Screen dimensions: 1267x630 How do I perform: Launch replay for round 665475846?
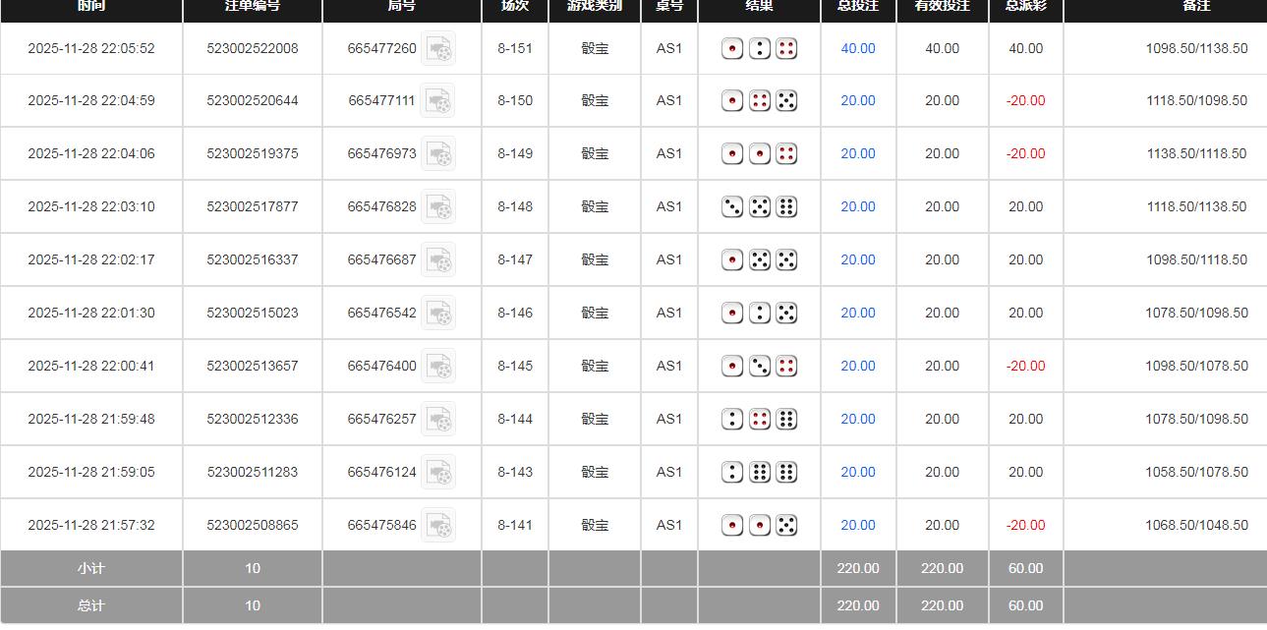pos(437,525)
